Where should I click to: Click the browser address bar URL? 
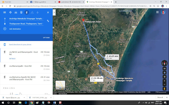click(x=82, y=6)
